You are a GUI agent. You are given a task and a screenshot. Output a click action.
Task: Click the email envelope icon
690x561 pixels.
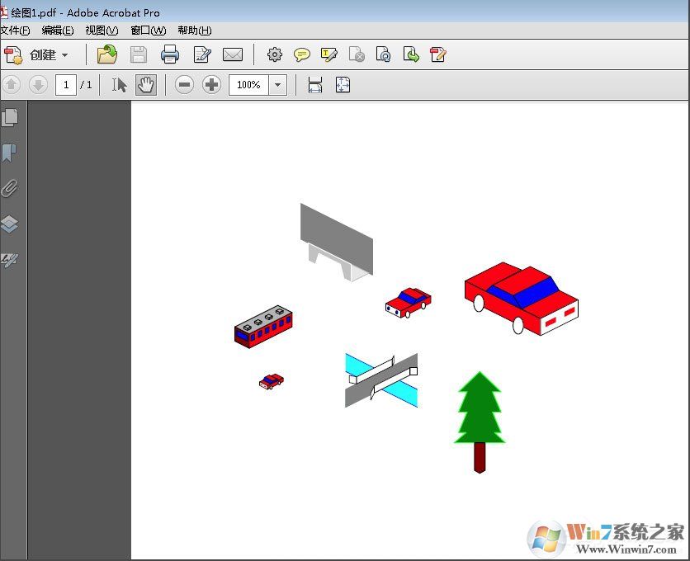click(233, 55)
